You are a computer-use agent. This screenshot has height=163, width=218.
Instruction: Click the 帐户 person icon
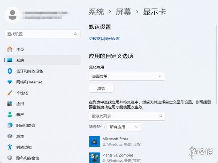tap(10, 115)
